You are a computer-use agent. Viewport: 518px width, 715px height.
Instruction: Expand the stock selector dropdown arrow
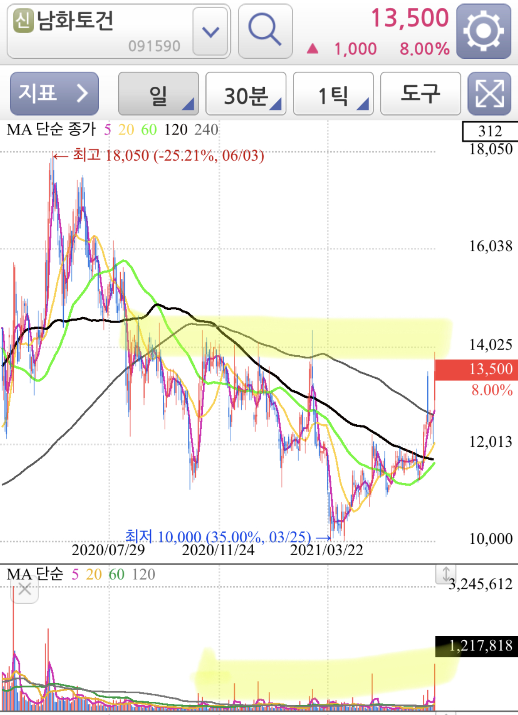[211, 31]
